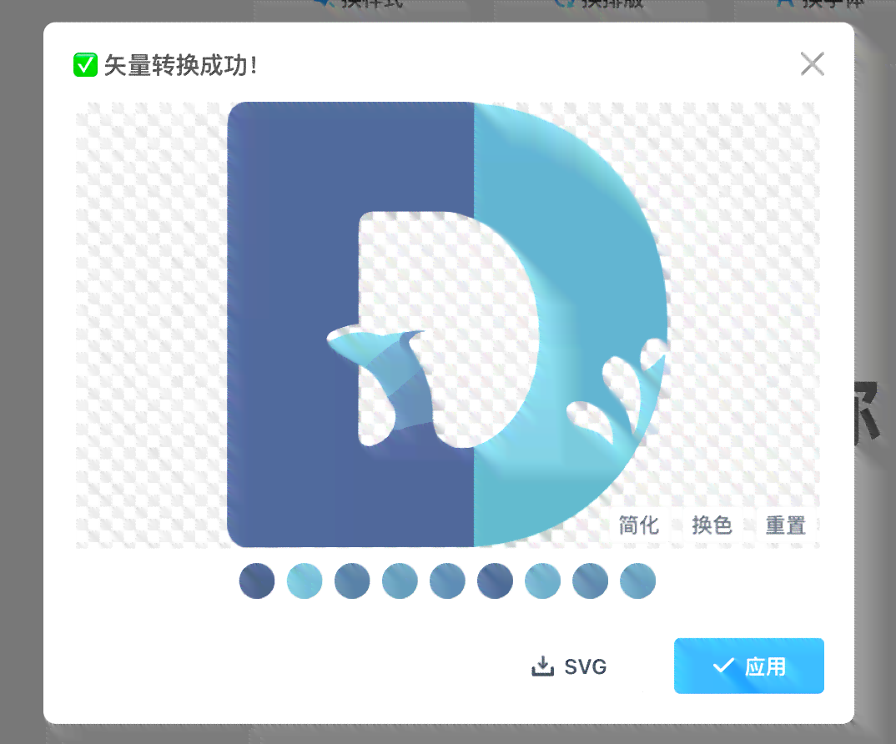
Task: Select the fourth color swatch in row
Action: 400,581
